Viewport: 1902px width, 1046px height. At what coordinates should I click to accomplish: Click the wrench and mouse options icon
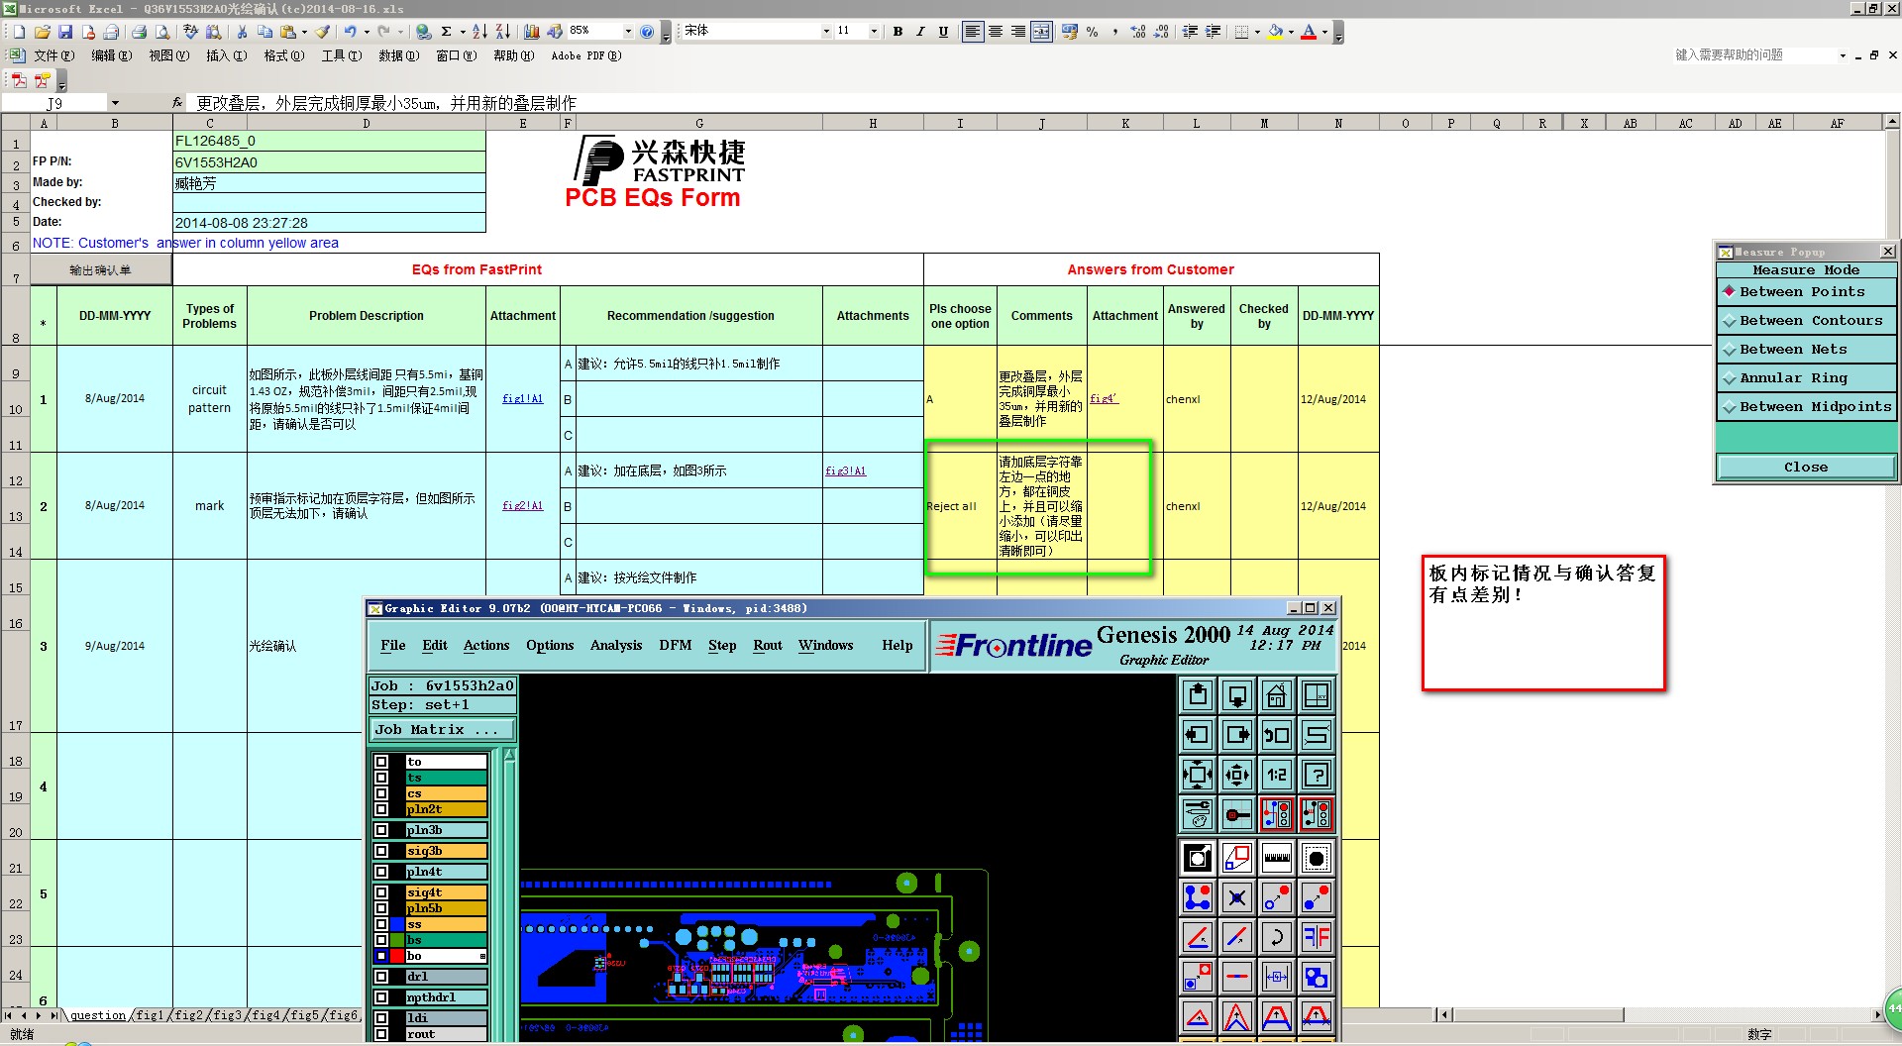pos(1198,815)
